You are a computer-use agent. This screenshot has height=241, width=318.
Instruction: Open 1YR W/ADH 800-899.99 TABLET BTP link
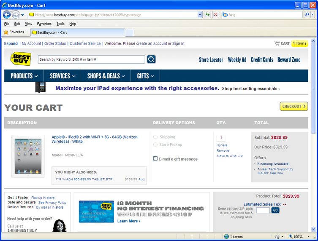(x=84, y=179)
